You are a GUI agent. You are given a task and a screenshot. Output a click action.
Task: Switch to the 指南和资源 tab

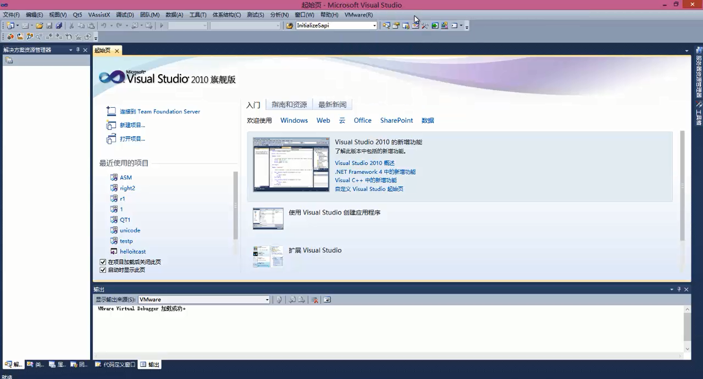(x=289, y=105)
